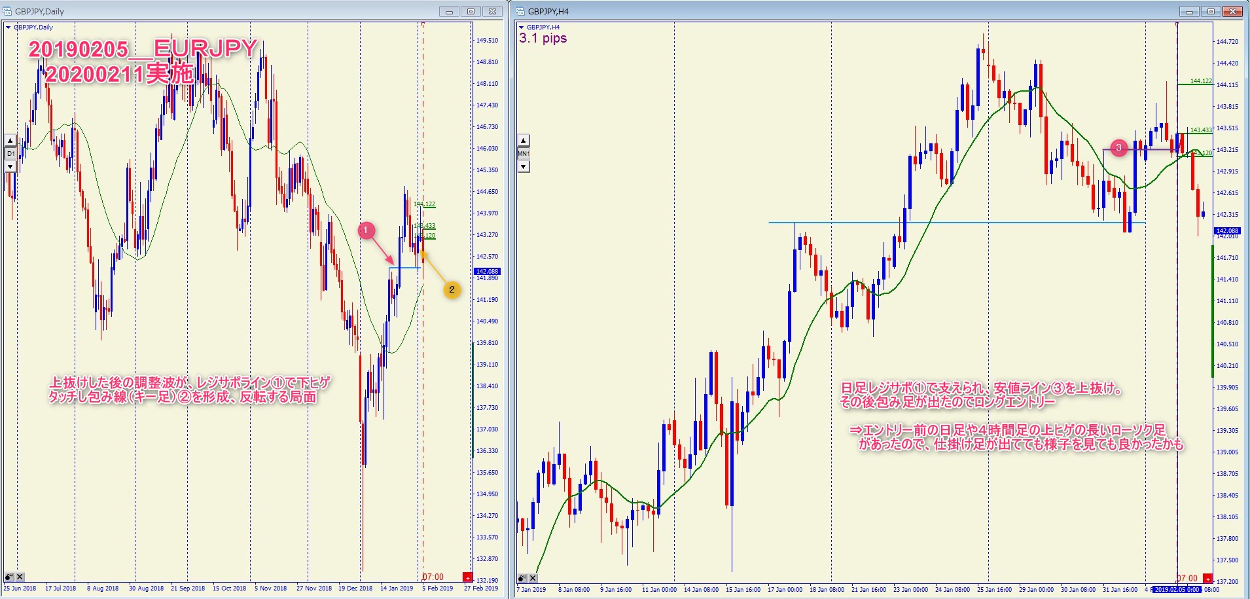
Task: Click the X icon at bottom-left of Daily chart
Action: coord(20,577)
